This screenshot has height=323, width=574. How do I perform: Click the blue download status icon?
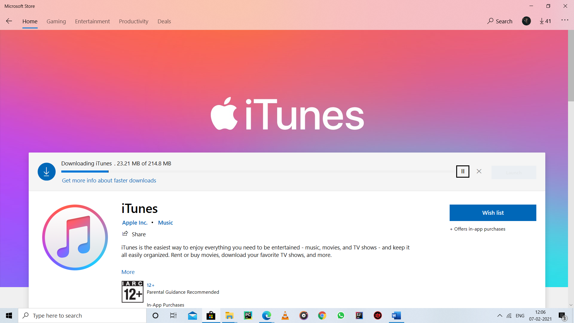tap(47, 172)
